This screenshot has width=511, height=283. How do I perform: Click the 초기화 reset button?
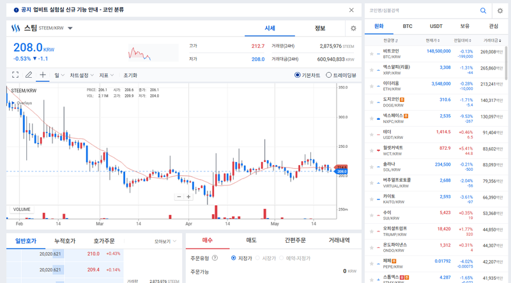tap(130, 75)
